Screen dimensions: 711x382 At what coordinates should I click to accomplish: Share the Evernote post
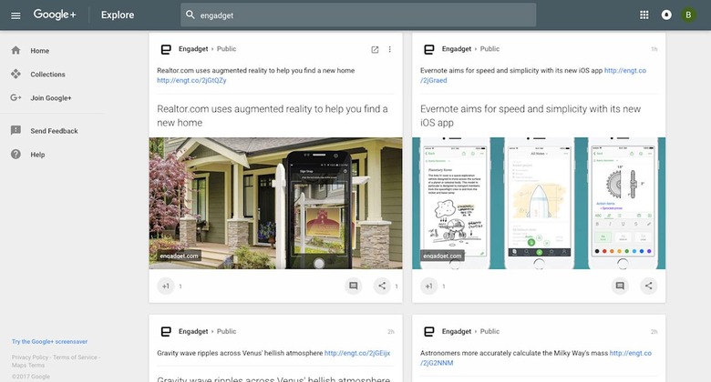click(x=648, y=286)
